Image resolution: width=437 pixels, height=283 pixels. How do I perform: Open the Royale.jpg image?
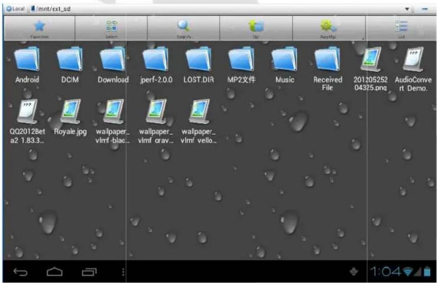coord(70,117)
